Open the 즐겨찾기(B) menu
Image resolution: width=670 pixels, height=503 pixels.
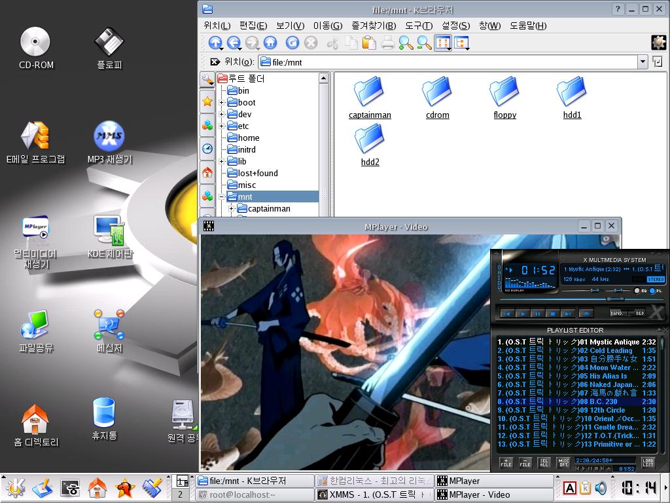[x=374, y=26]
